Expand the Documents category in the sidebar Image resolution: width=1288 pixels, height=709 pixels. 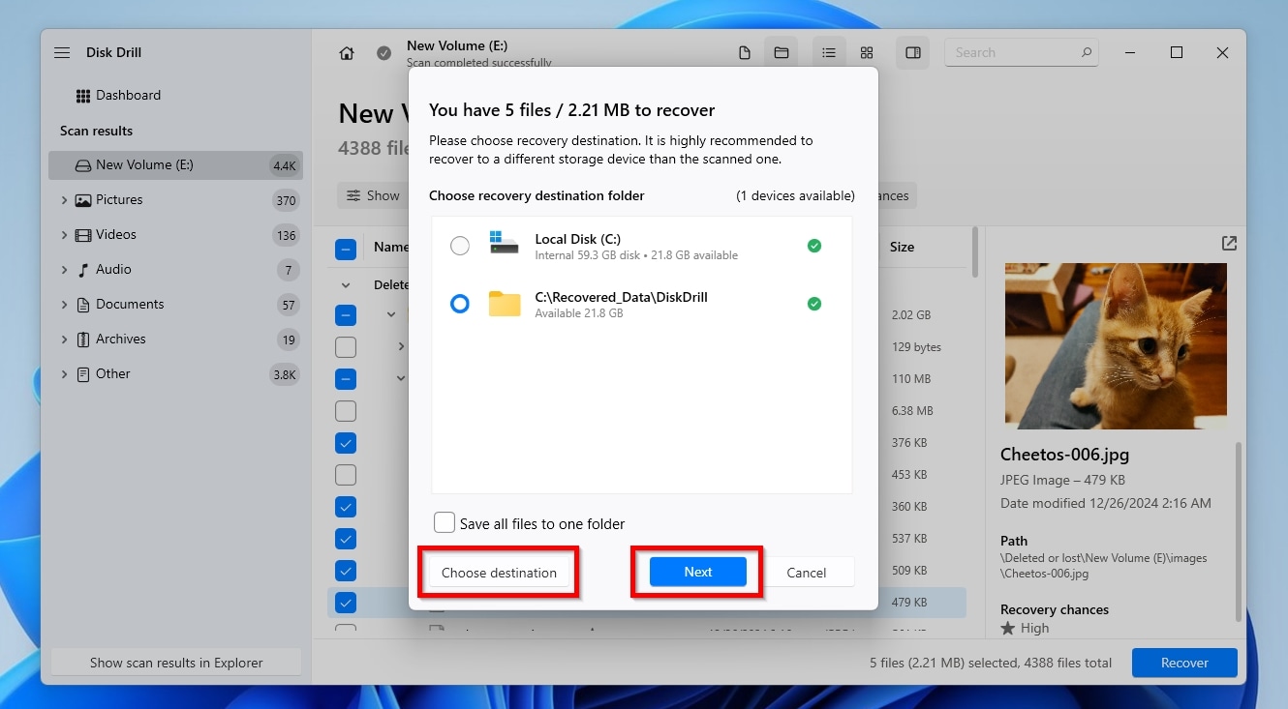point(64,304)
